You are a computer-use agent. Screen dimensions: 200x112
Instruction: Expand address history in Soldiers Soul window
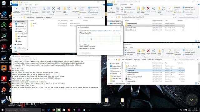coord(173,60)
